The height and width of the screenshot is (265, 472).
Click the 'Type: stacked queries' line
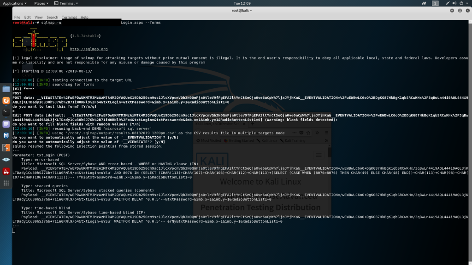pyautogui.click(x=45, y=186)
